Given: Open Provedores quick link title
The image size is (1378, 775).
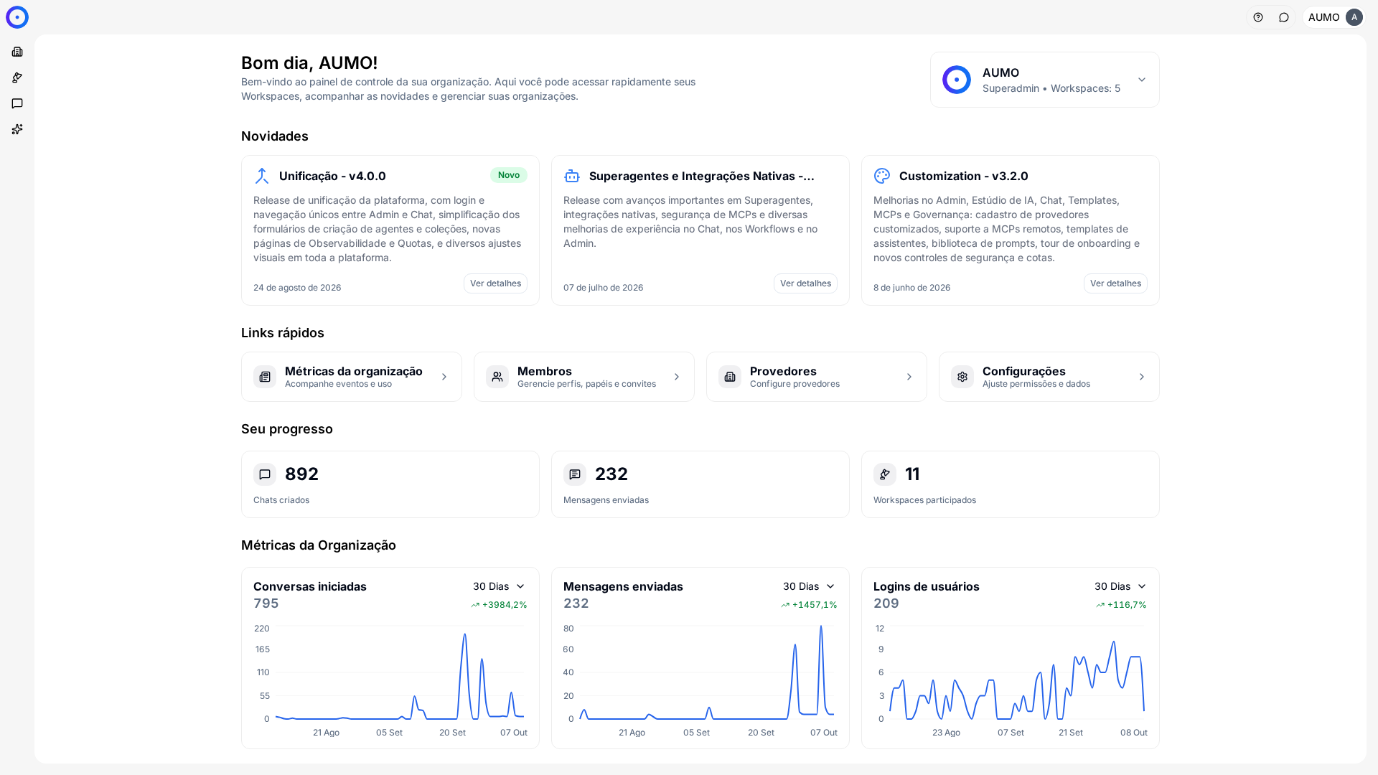Looking at the screenshot, I should click(783, 371).
